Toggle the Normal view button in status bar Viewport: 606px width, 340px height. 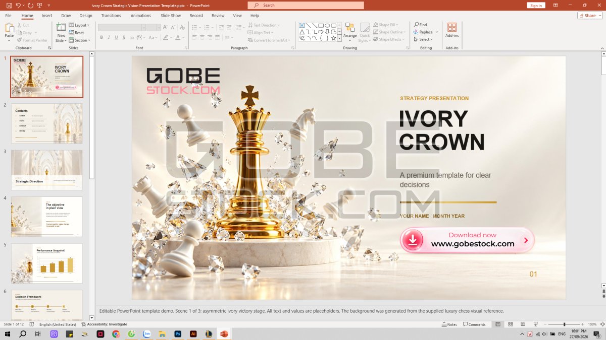click(x=498, y=324)
